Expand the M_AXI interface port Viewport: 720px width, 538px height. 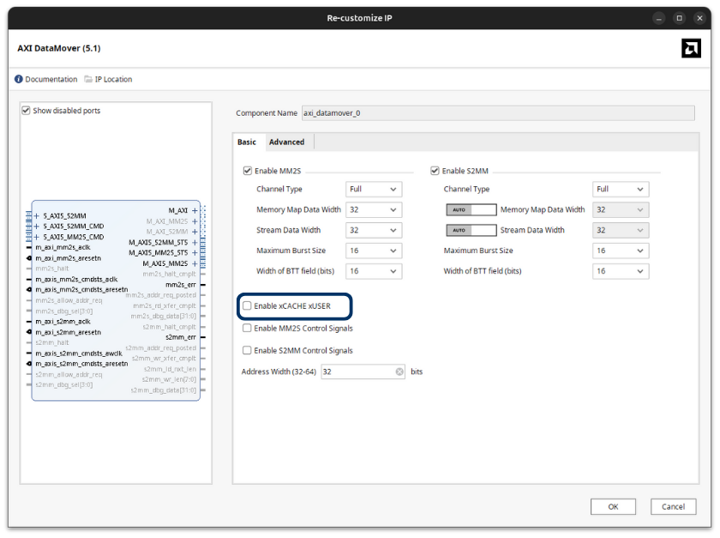tap(196, 209)
